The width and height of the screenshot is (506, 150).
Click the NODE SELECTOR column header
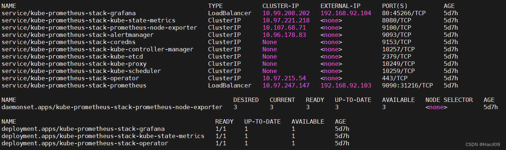tap(449, 100)
